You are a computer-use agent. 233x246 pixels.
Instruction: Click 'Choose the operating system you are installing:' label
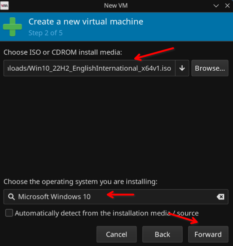[81, 182]
